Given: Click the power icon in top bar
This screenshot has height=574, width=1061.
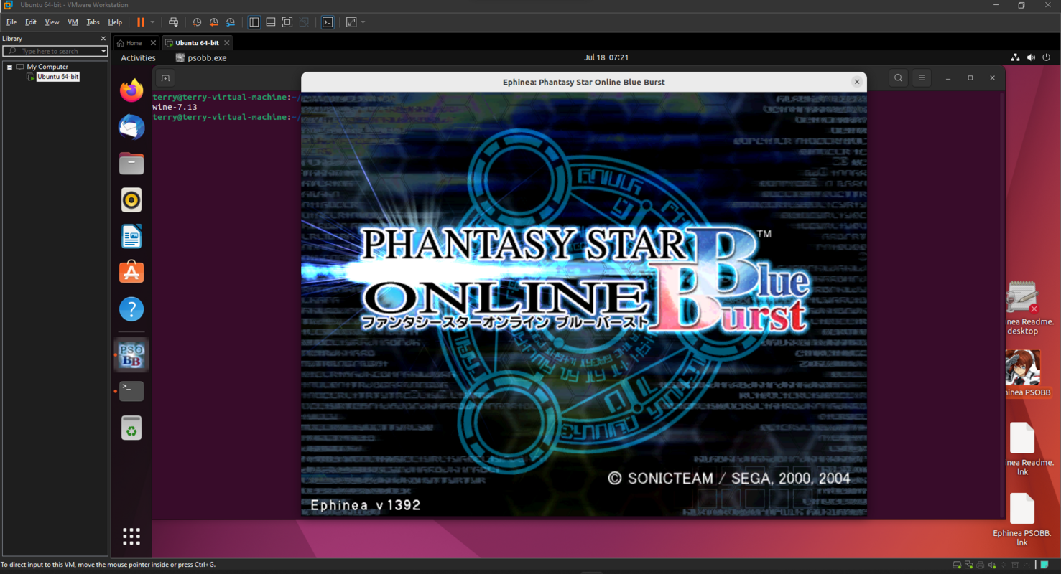Looking at the screenshot, I should coord(1047,57).
